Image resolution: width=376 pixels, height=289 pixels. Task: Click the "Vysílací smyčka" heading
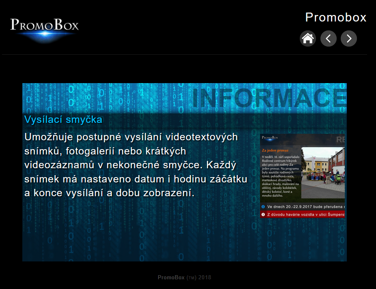pos(63,120)
